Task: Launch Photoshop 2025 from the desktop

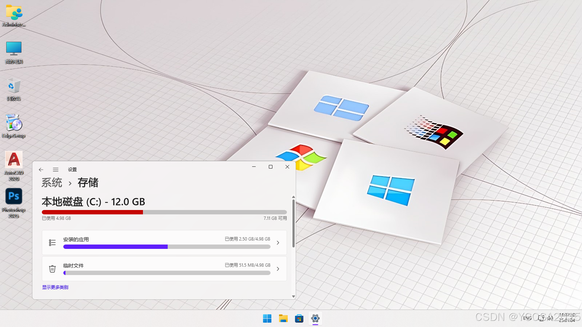Action: (x=14, y=203)
